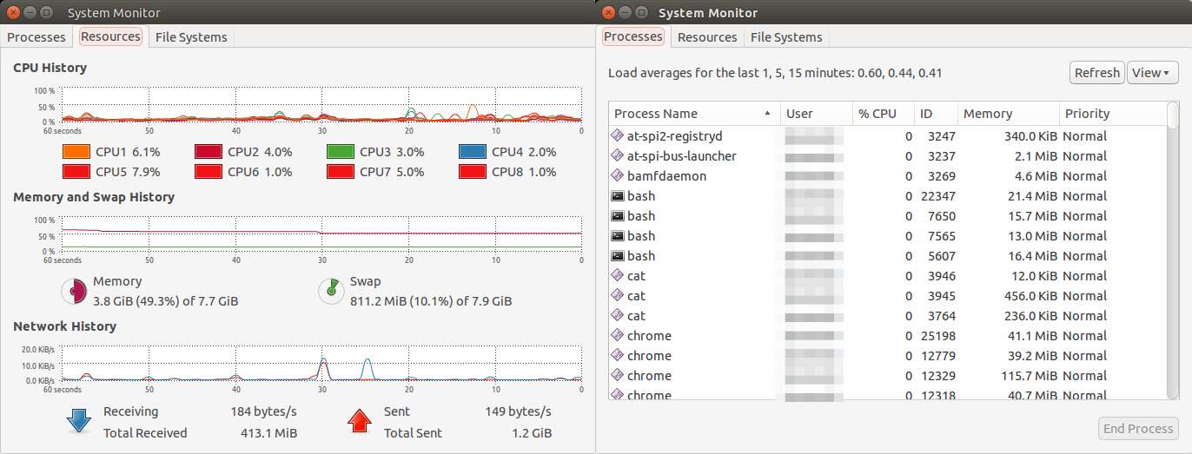Click process ID 22347
Image resolution: width=1192 pixels, height=454 pixels.
point(937,196)
